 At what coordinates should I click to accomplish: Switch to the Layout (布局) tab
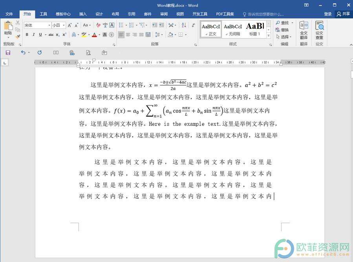(x=115, y=14)
